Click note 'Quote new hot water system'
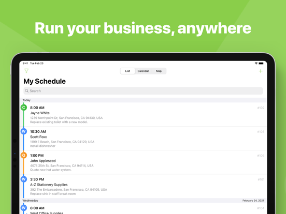286x214 pixels. 51,170
